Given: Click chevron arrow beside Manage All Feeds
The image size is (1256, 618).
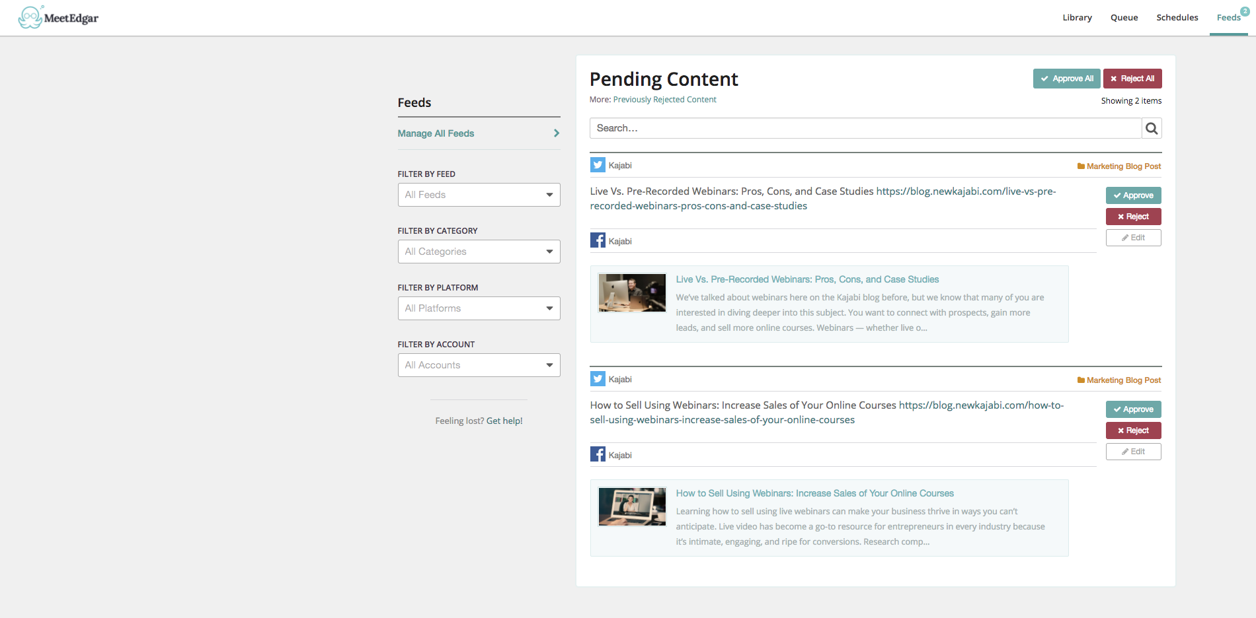Looking at the screenshot, I should pyautogui.click(x=557, y=133).
